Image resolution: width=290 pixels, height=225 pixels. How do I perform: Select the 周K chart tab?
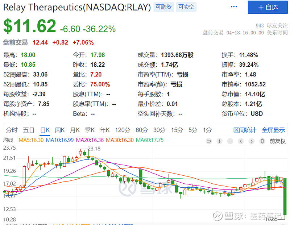click(60, 130)
